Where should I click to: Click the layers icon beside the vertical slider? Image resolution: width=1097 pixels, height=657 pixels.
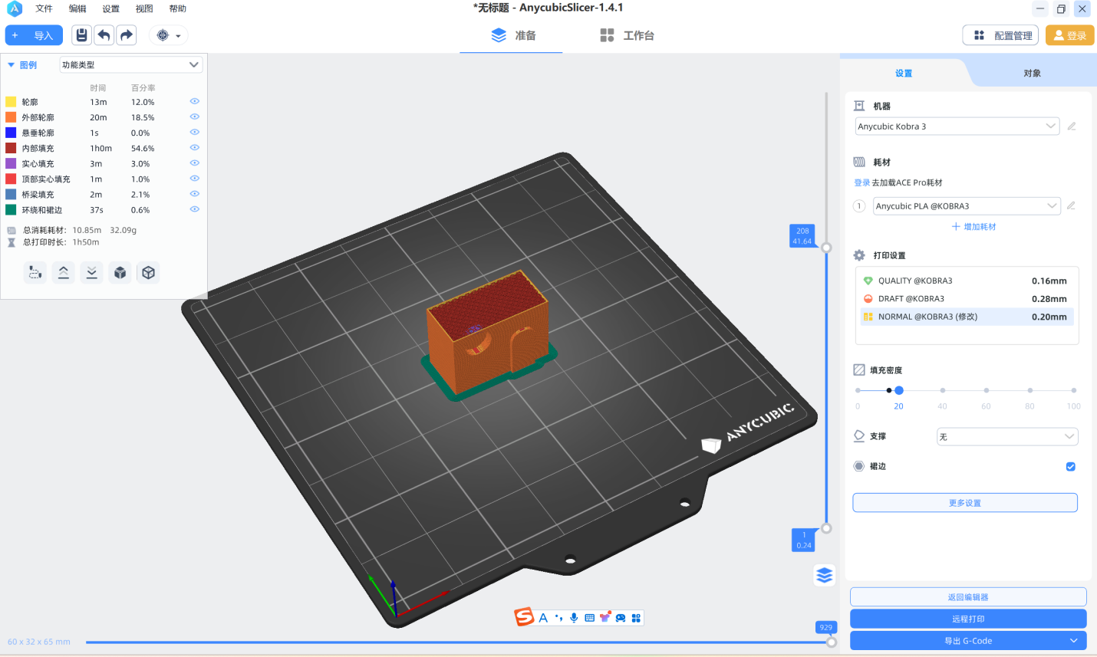point(825,575)
